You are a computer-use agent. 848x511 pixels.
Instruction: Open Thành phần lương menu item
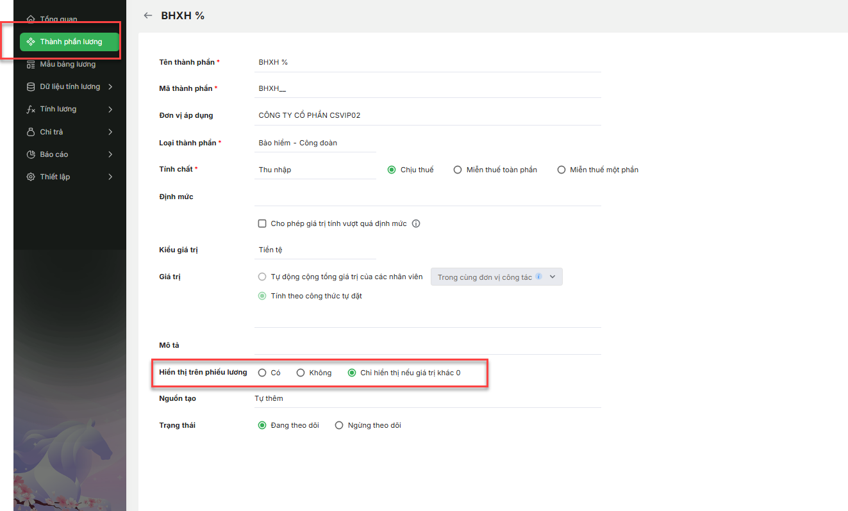point(70,42)
